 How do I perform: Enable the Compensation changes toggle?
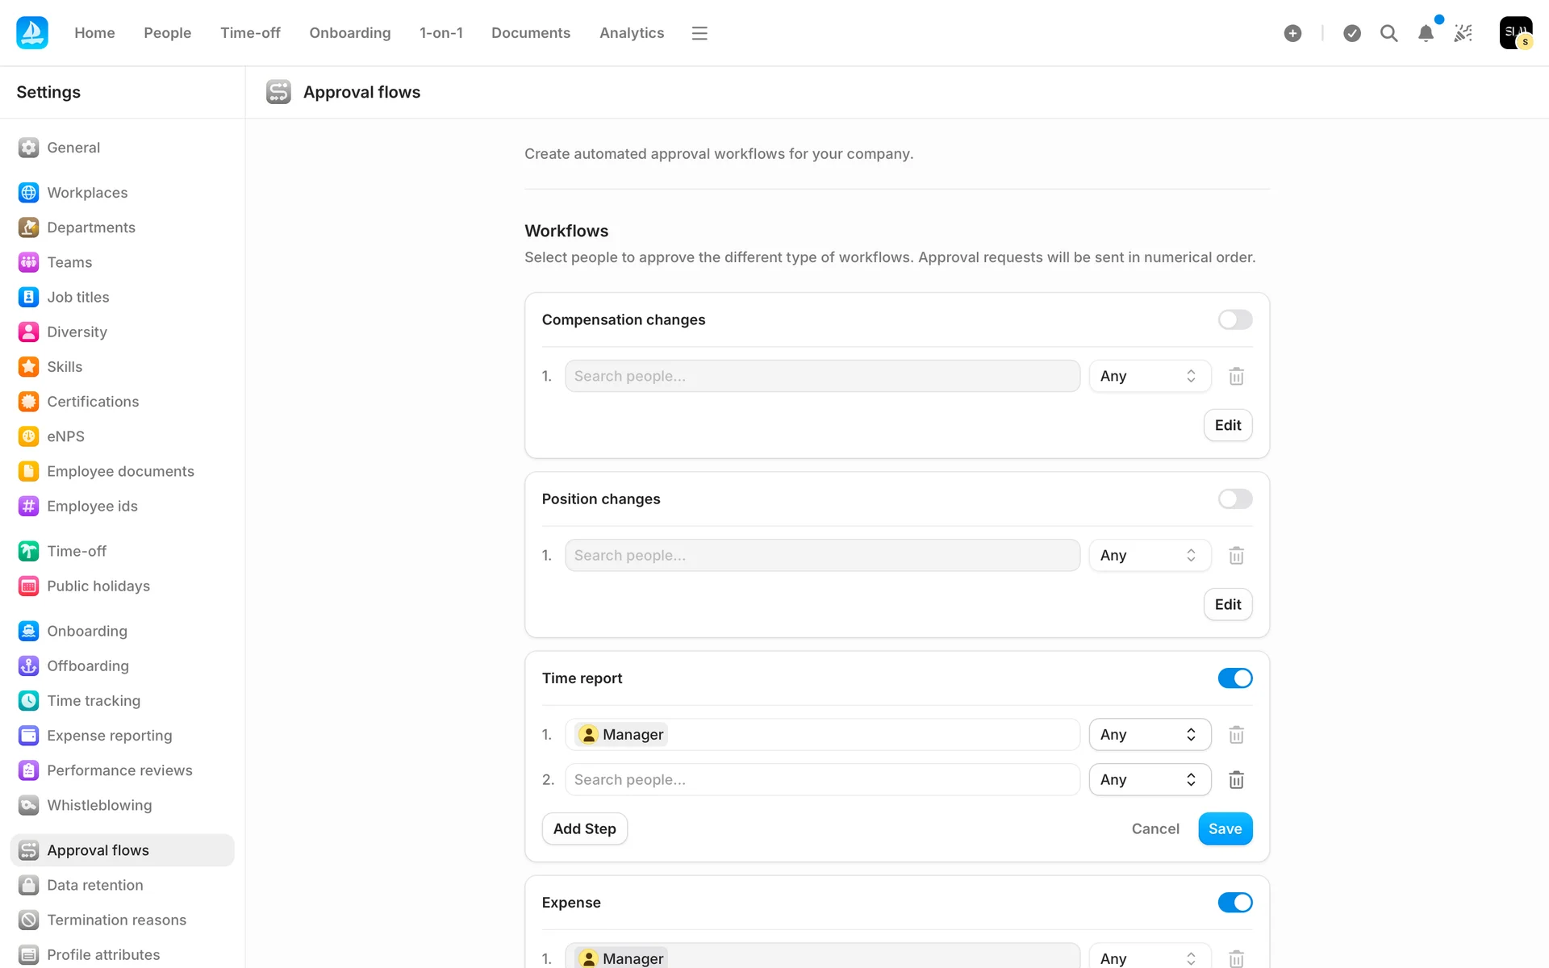coord(1234,320)
